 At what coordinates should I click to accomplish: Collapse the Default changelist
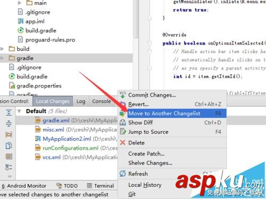click(19, 111)
